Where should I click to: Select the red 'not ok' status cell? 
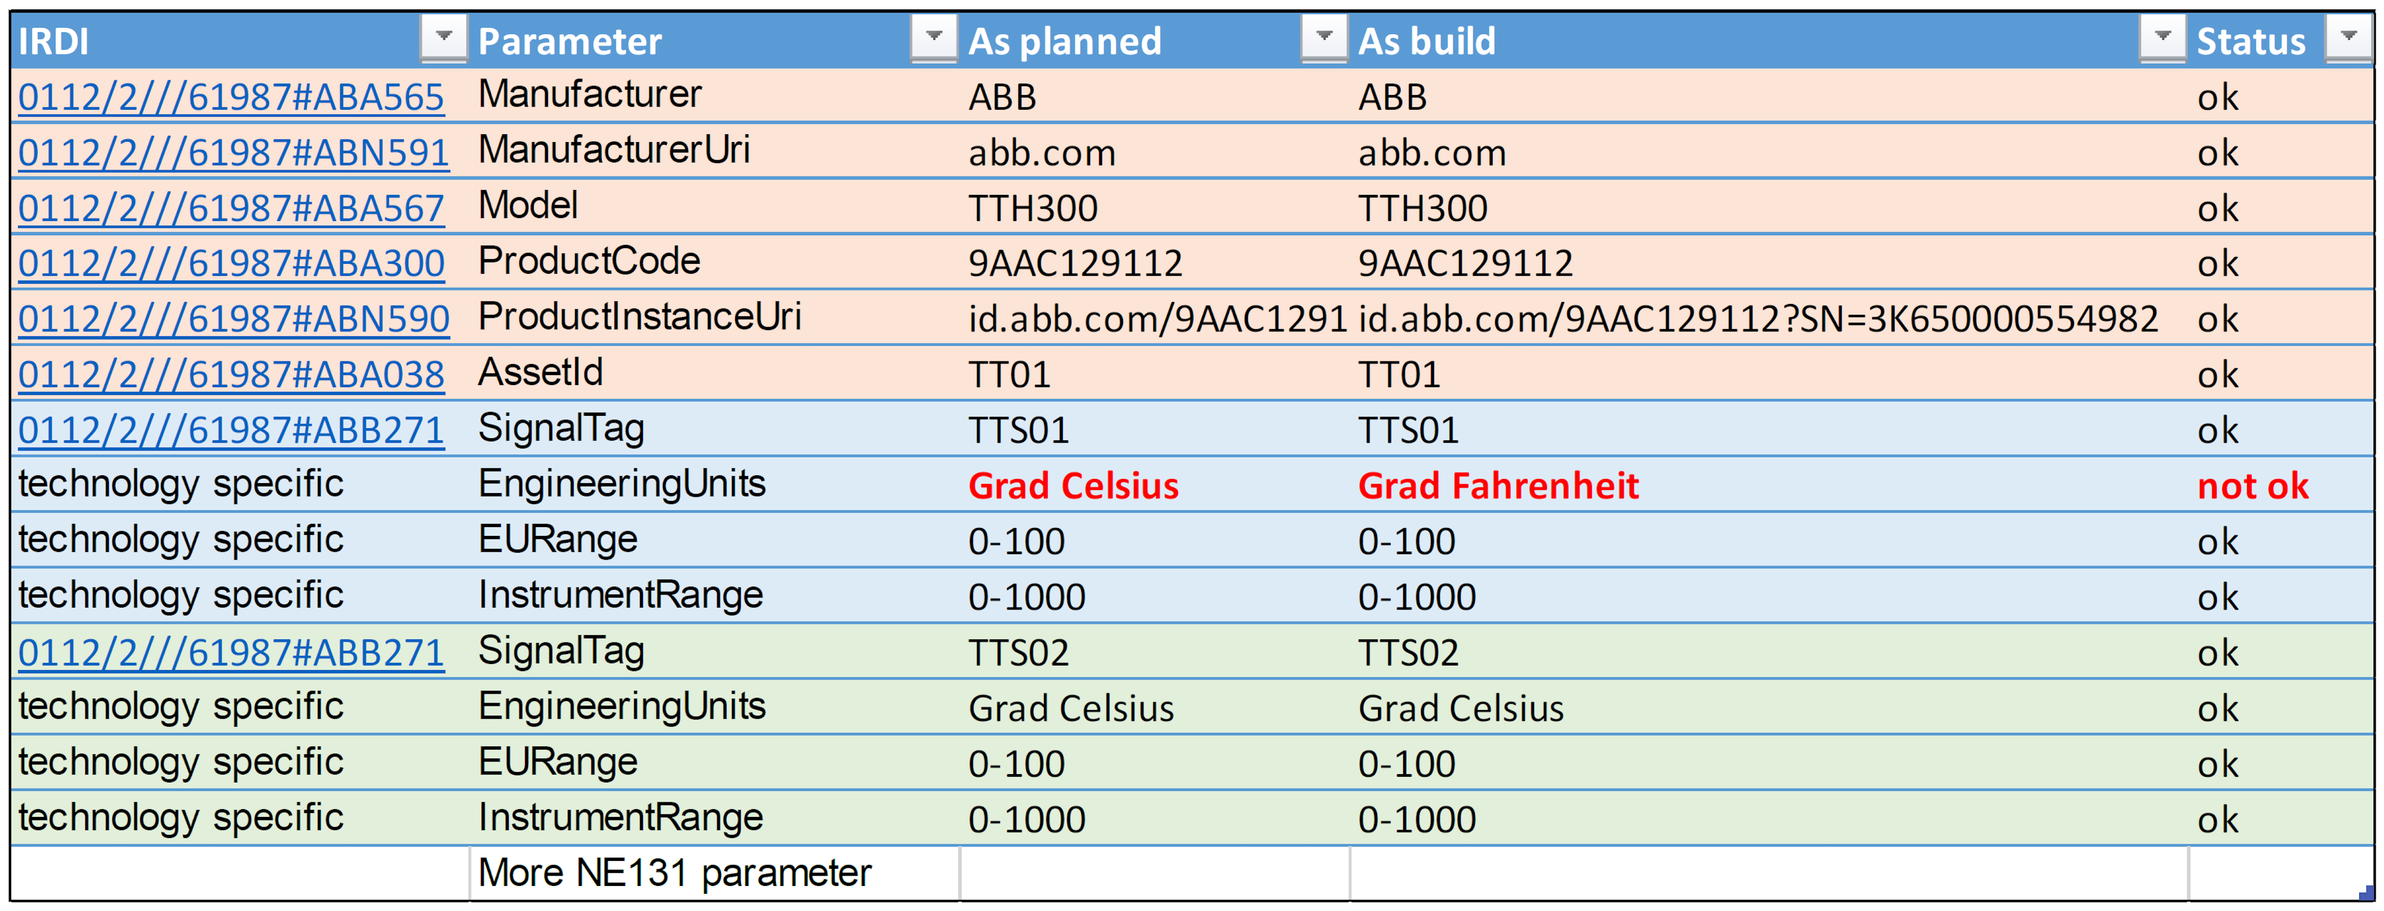pyautogui.click(x=2280, y=486)
